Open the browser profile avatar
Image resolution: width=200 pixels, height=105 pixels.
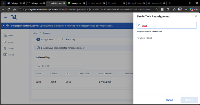[180, 9]
